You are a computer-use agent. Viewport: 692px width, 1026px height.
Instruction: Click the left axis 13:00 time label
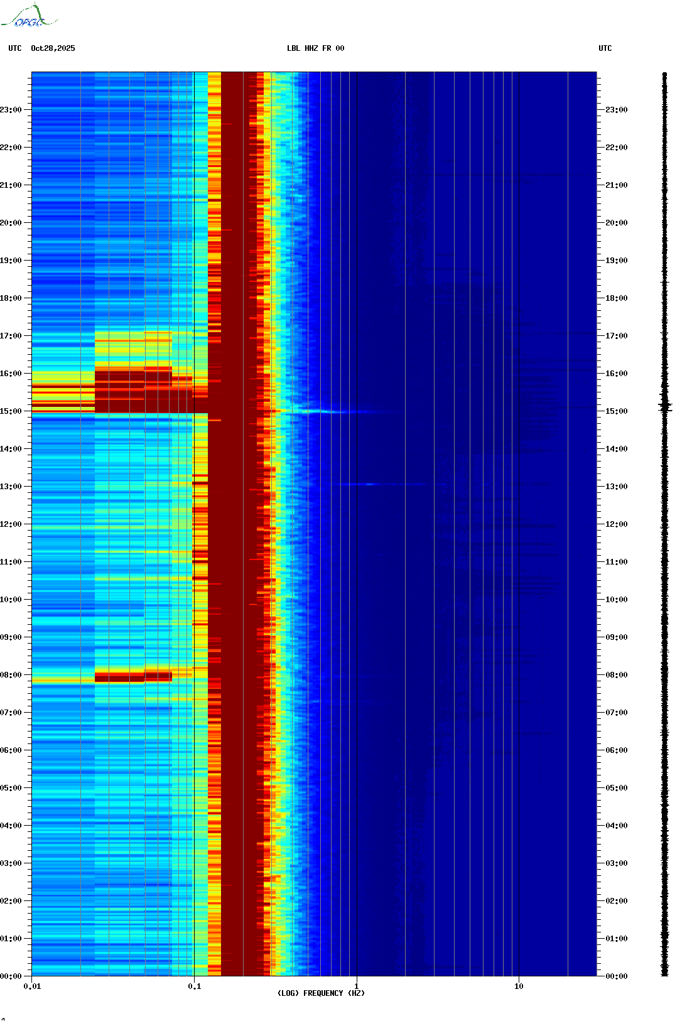point(11,487)
